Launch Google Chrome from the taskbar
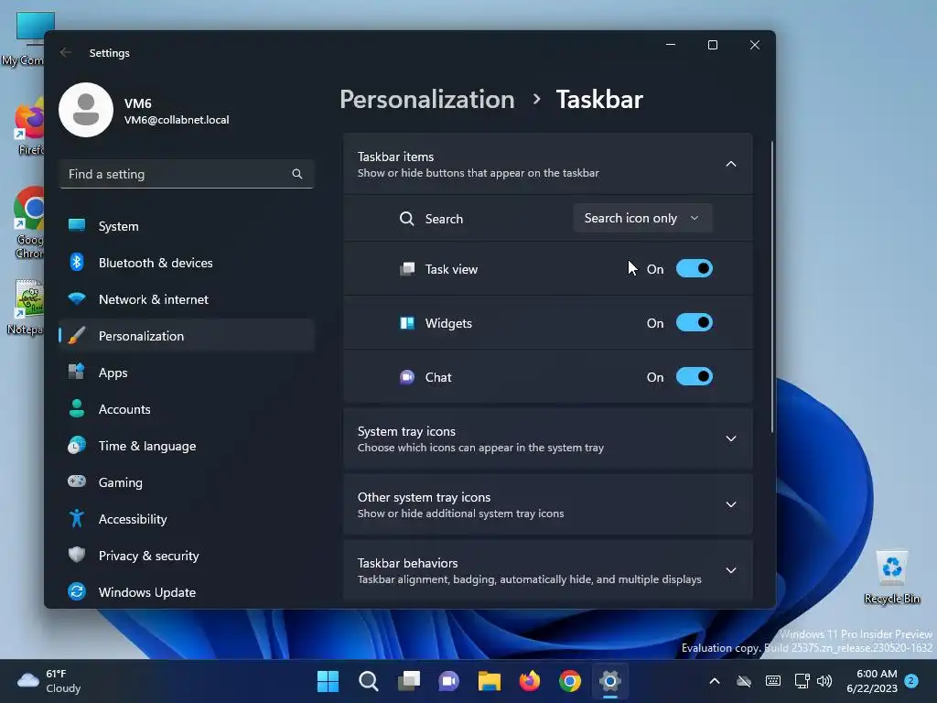The image size is (937, 703). pyautogui.click(x=570, y=681)
